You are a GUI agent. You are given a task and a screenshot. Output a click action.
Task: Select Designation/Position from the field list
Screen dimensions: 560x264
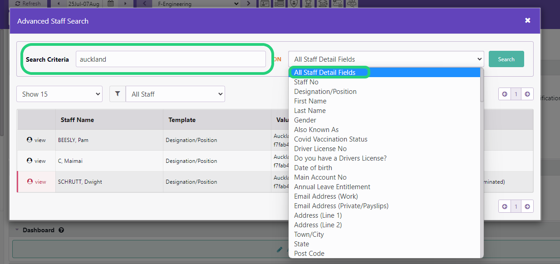[x=325, y=92]
